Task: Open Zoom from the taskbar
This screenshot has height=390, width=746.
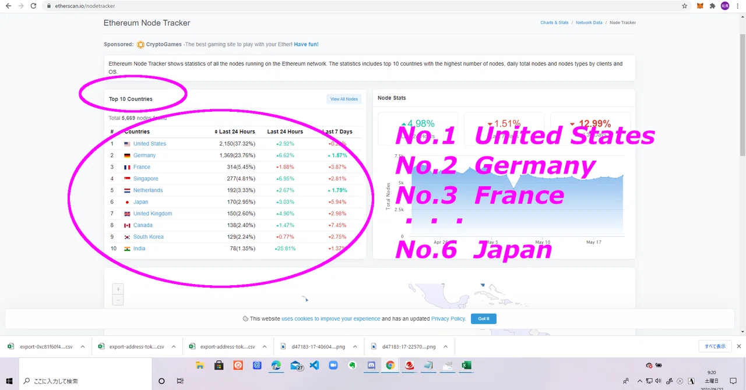Action: [x=333, y=366]
